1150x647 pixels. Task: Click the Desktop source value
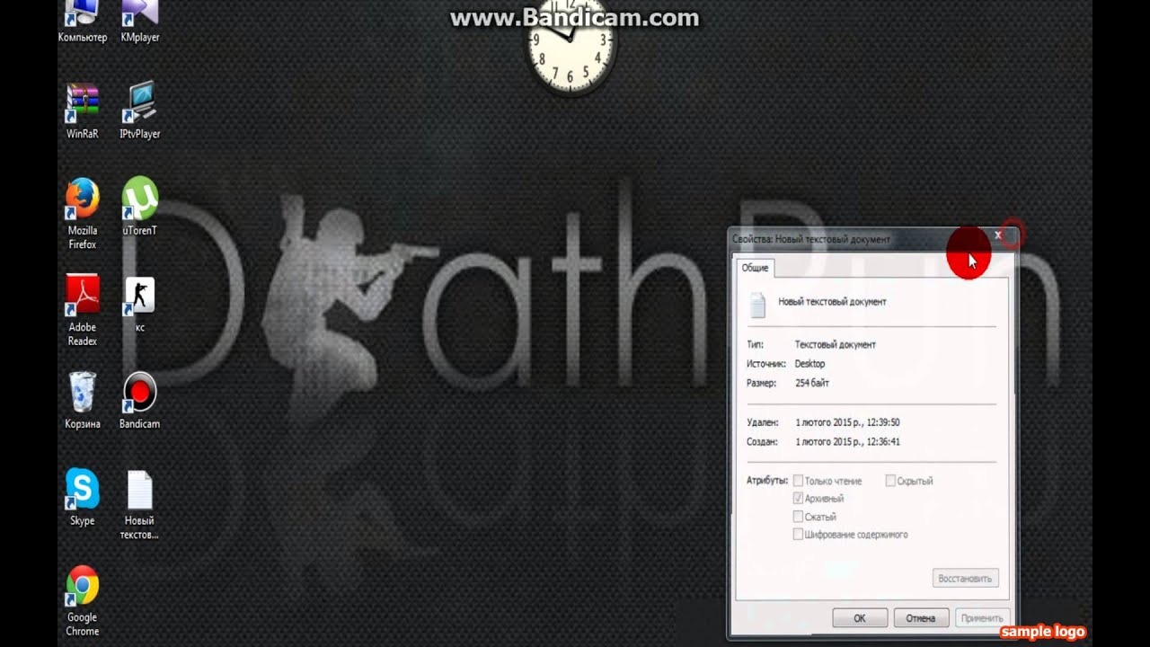[x=809, y=364]
